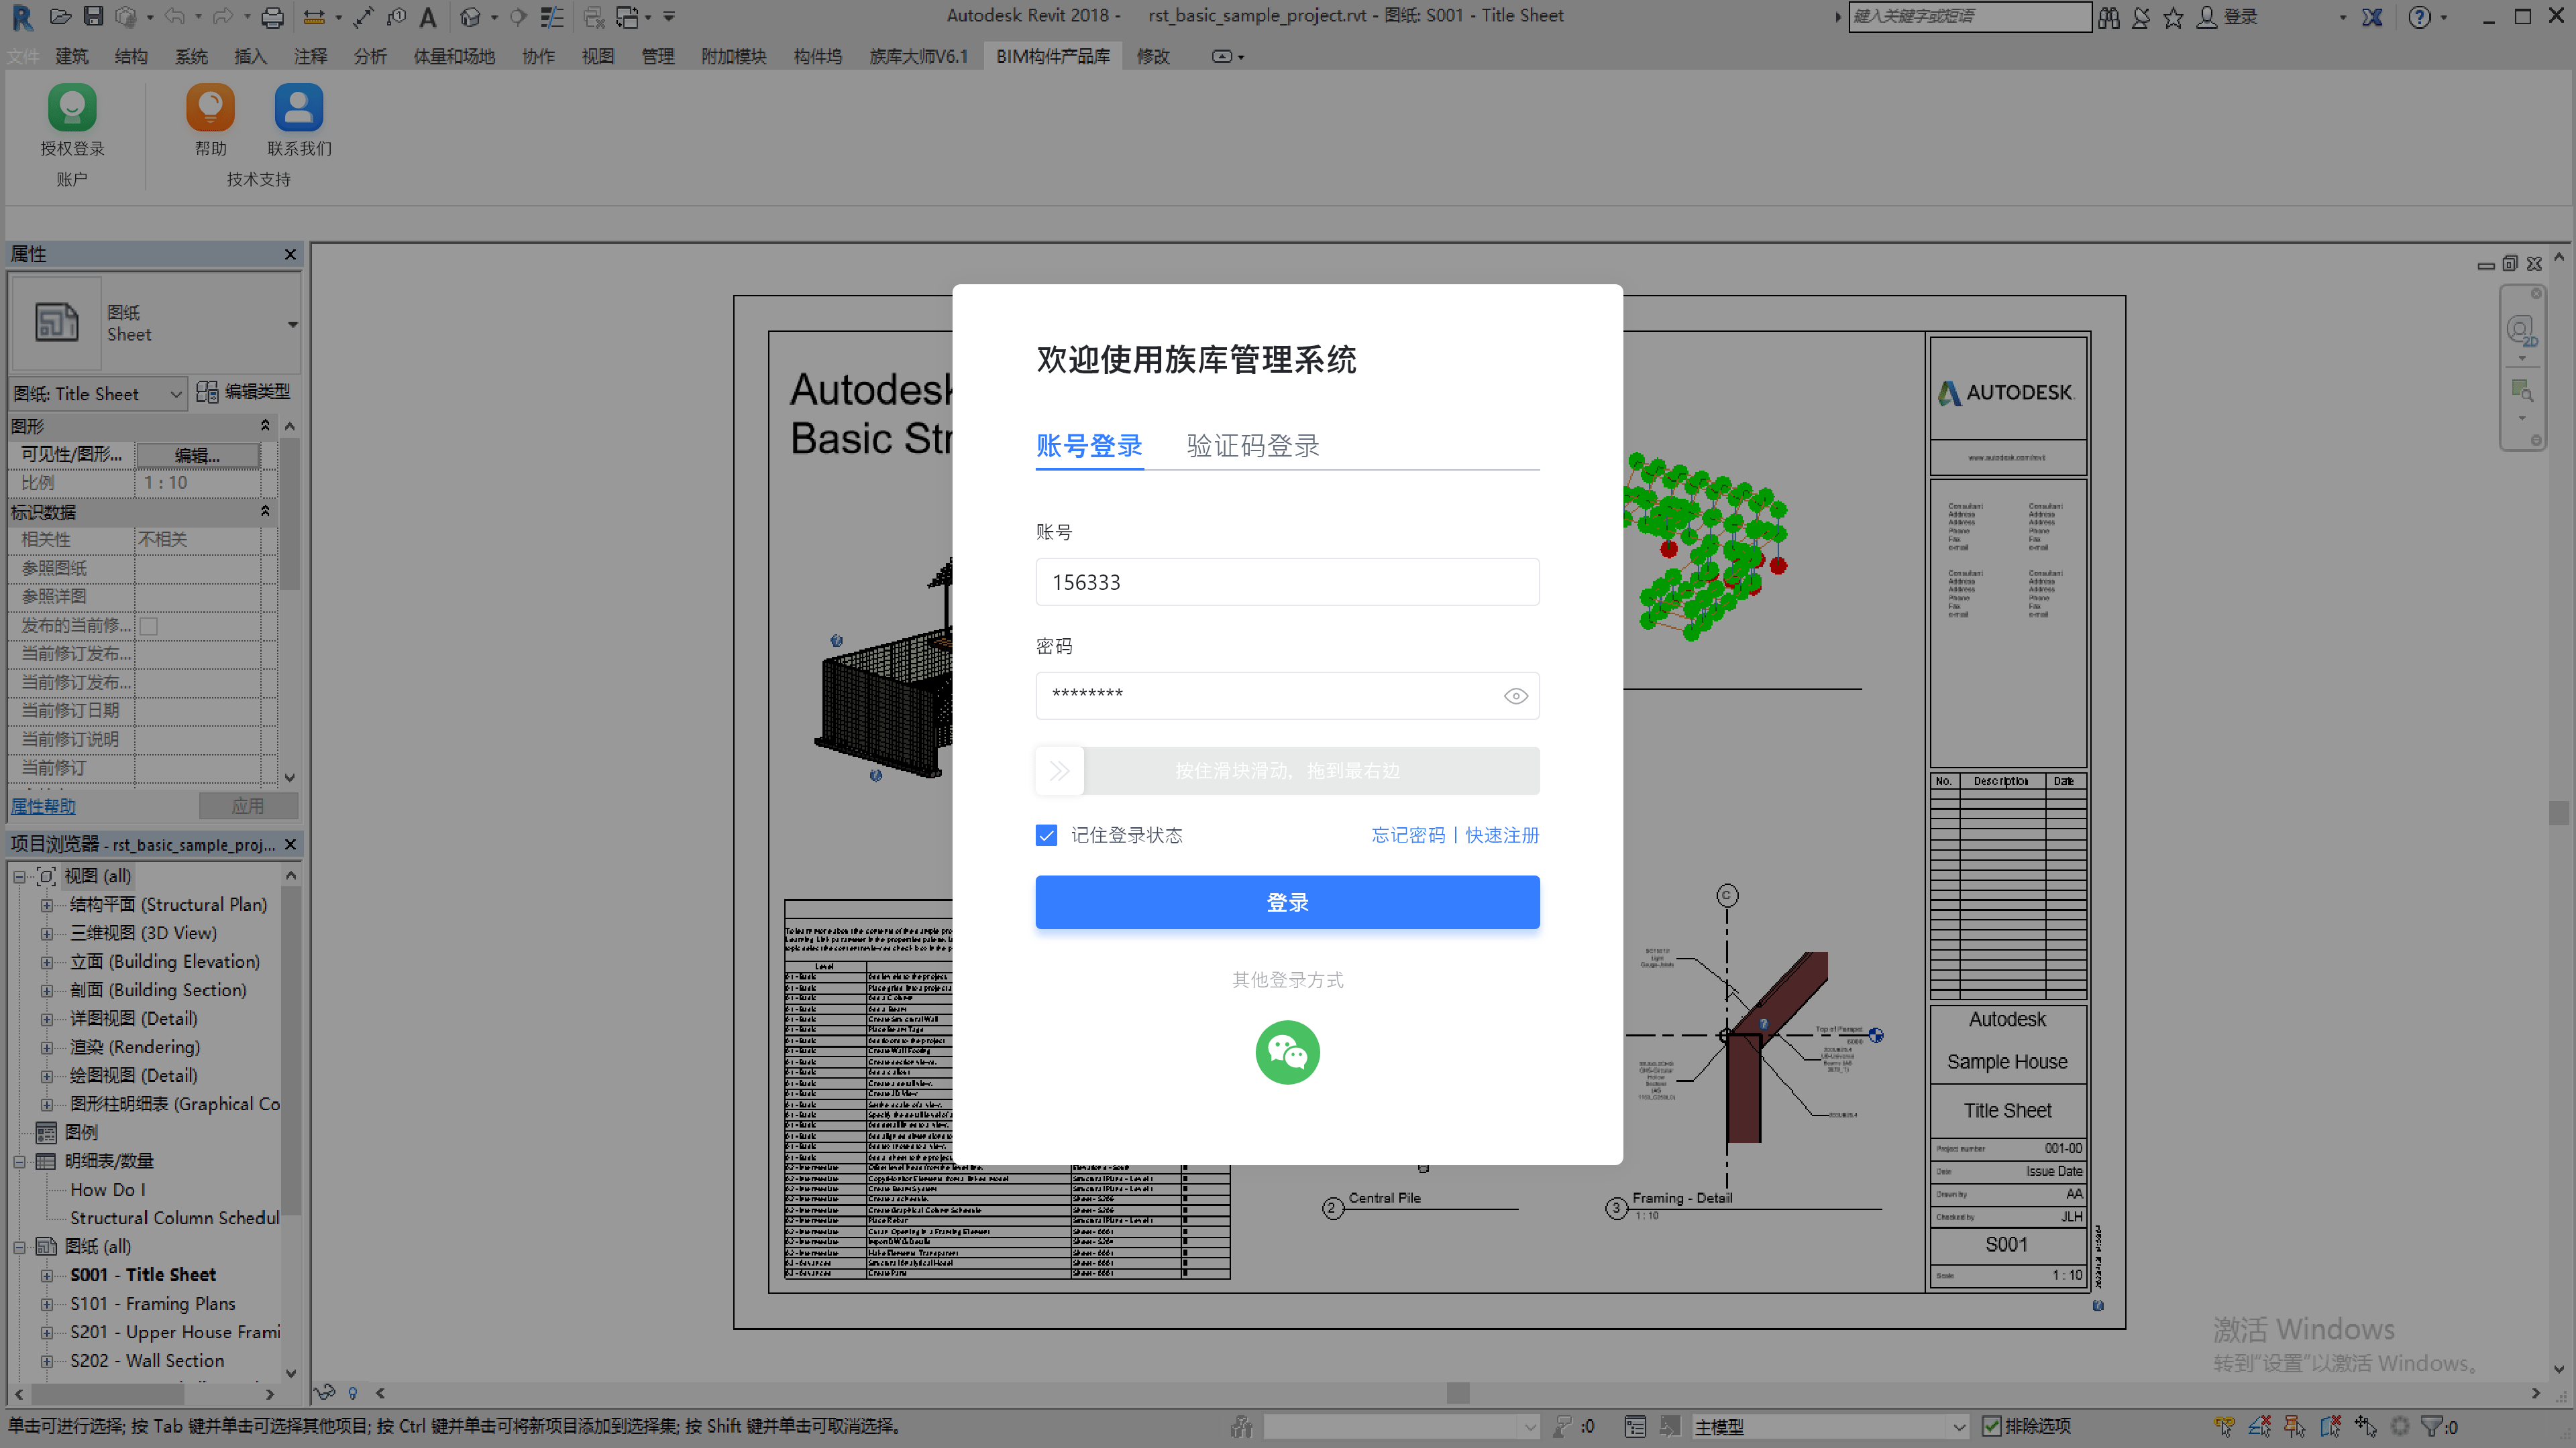Select the Text tool in quick access toolbar
The height and width of the screenshot is (1448, 2576).
click(x=428, y=16)
